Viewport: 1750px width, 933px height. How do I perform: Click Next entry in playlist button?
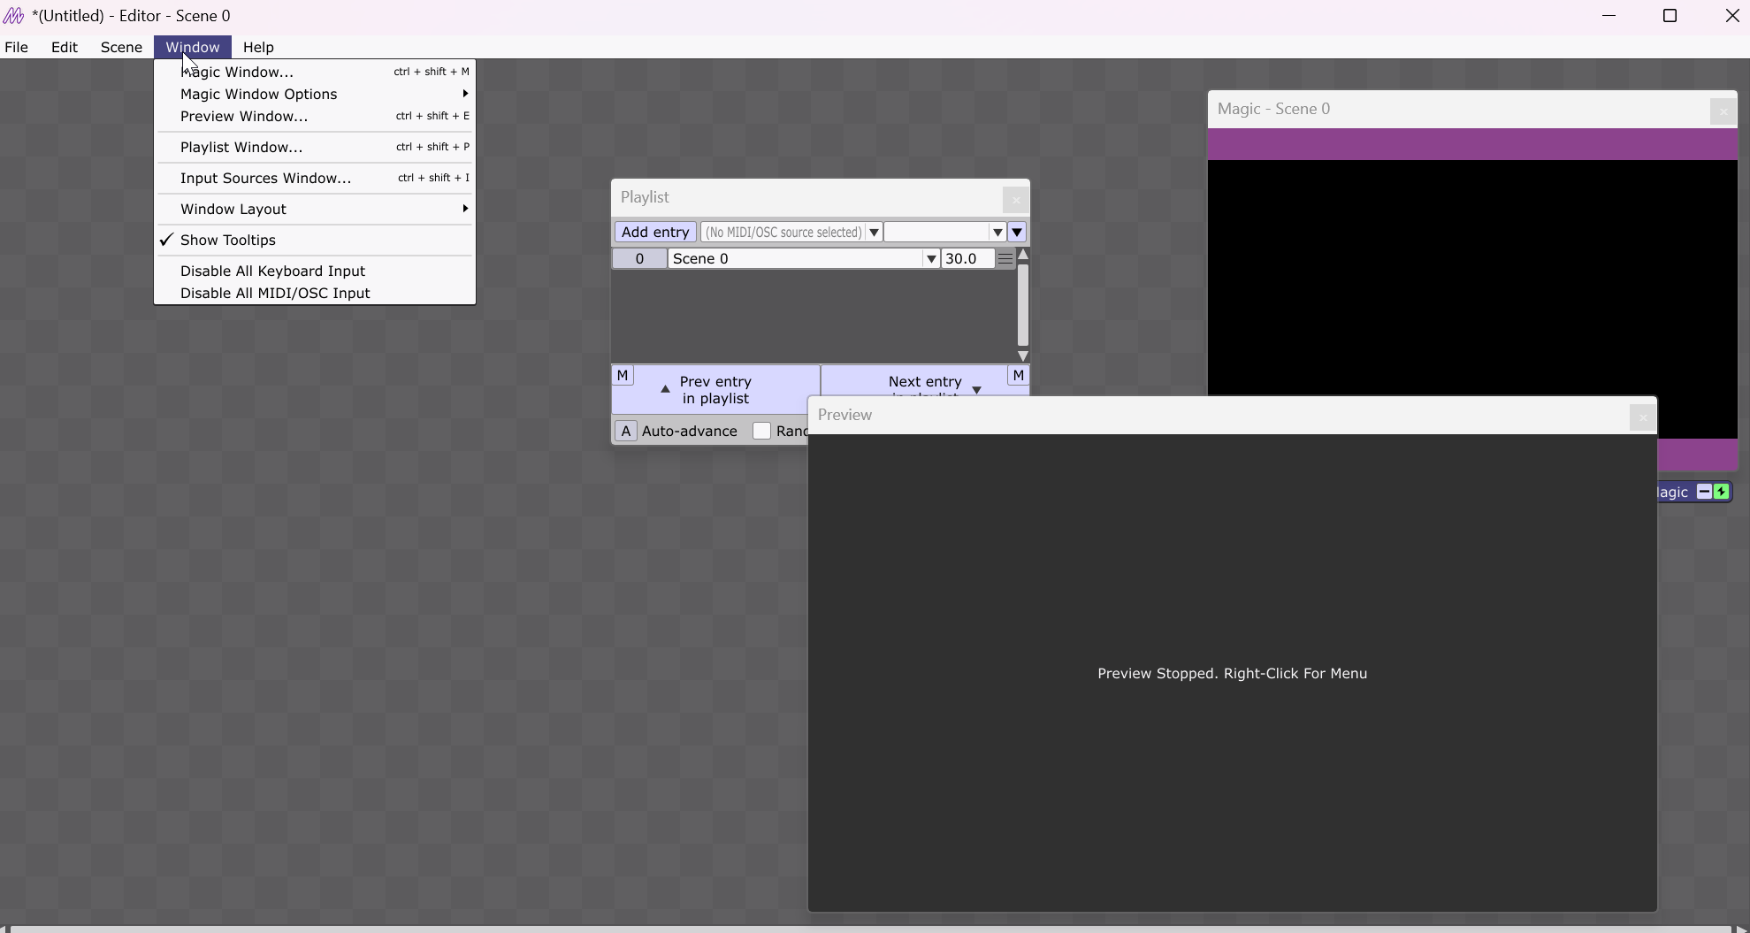[x=925, y=381]
